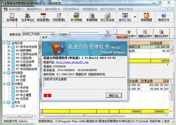Open 搜索字段 combo box 合同乙方名称
176x125 pixels.
point(38,34)
